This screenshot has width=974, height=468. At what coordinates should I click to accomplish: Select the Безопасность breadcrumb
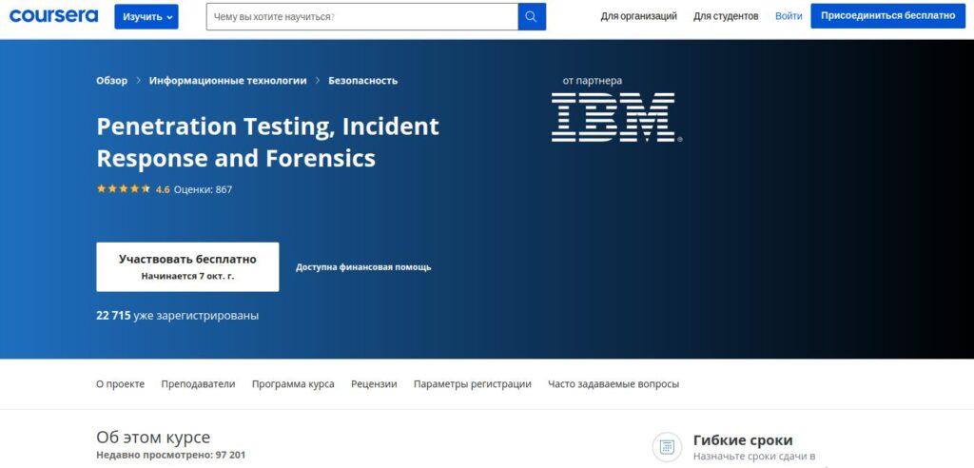click(362, 81)
